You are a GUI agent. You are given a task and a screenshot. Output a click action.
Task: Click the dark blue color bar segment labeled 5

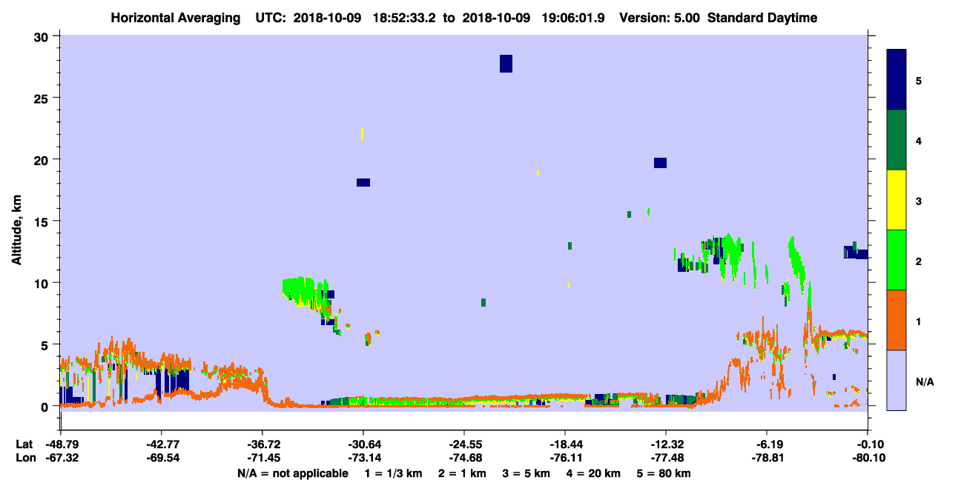[x=897, y=80]
